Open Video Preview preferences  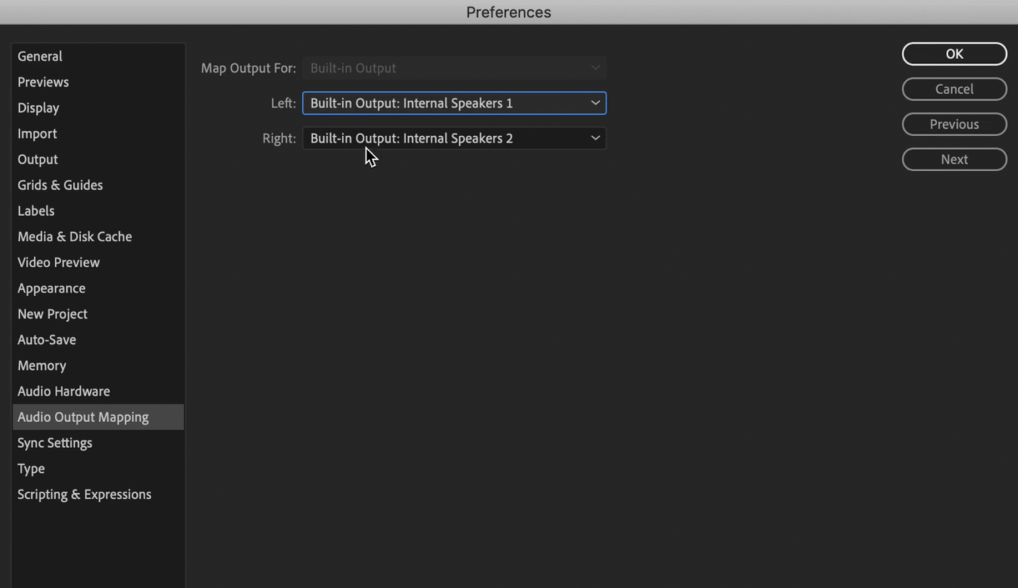(x=58, y=263)
